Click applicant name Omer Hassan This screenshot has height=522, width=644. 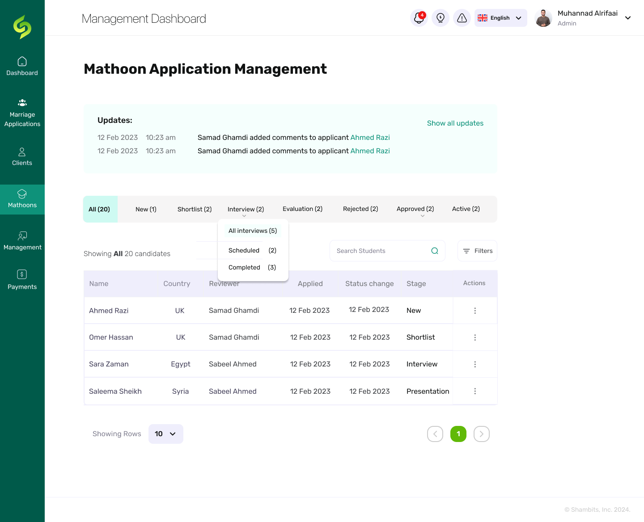coord(111,337)
